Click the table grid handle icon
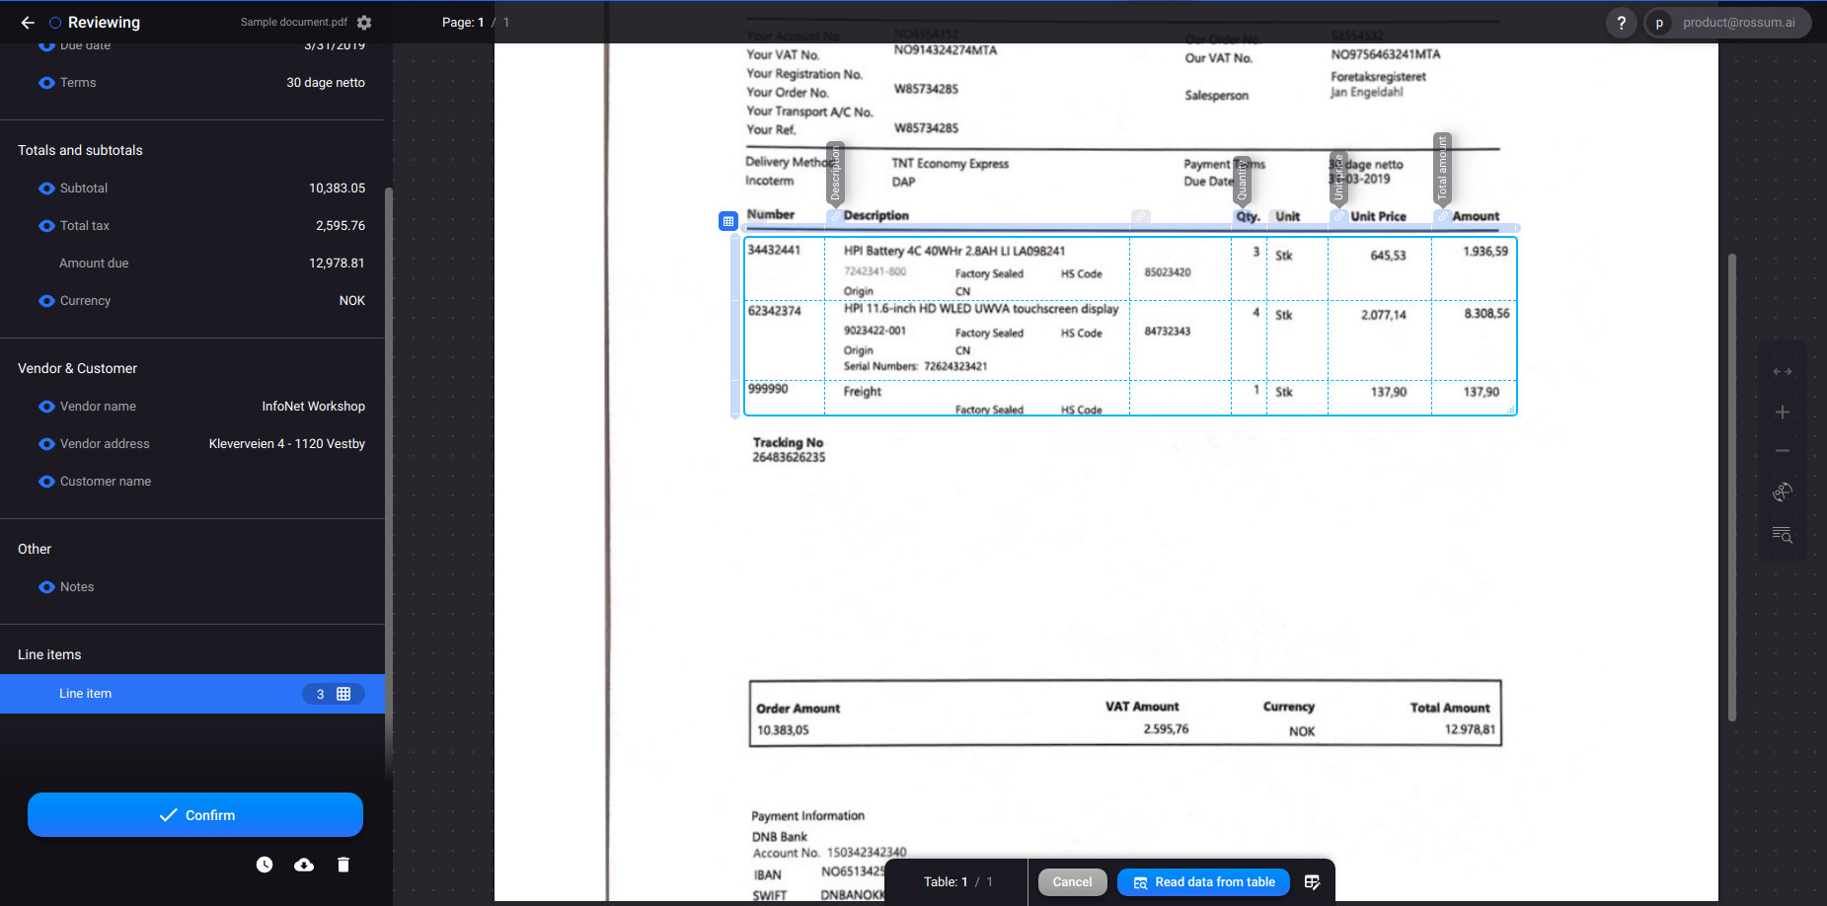 (728, 221)
